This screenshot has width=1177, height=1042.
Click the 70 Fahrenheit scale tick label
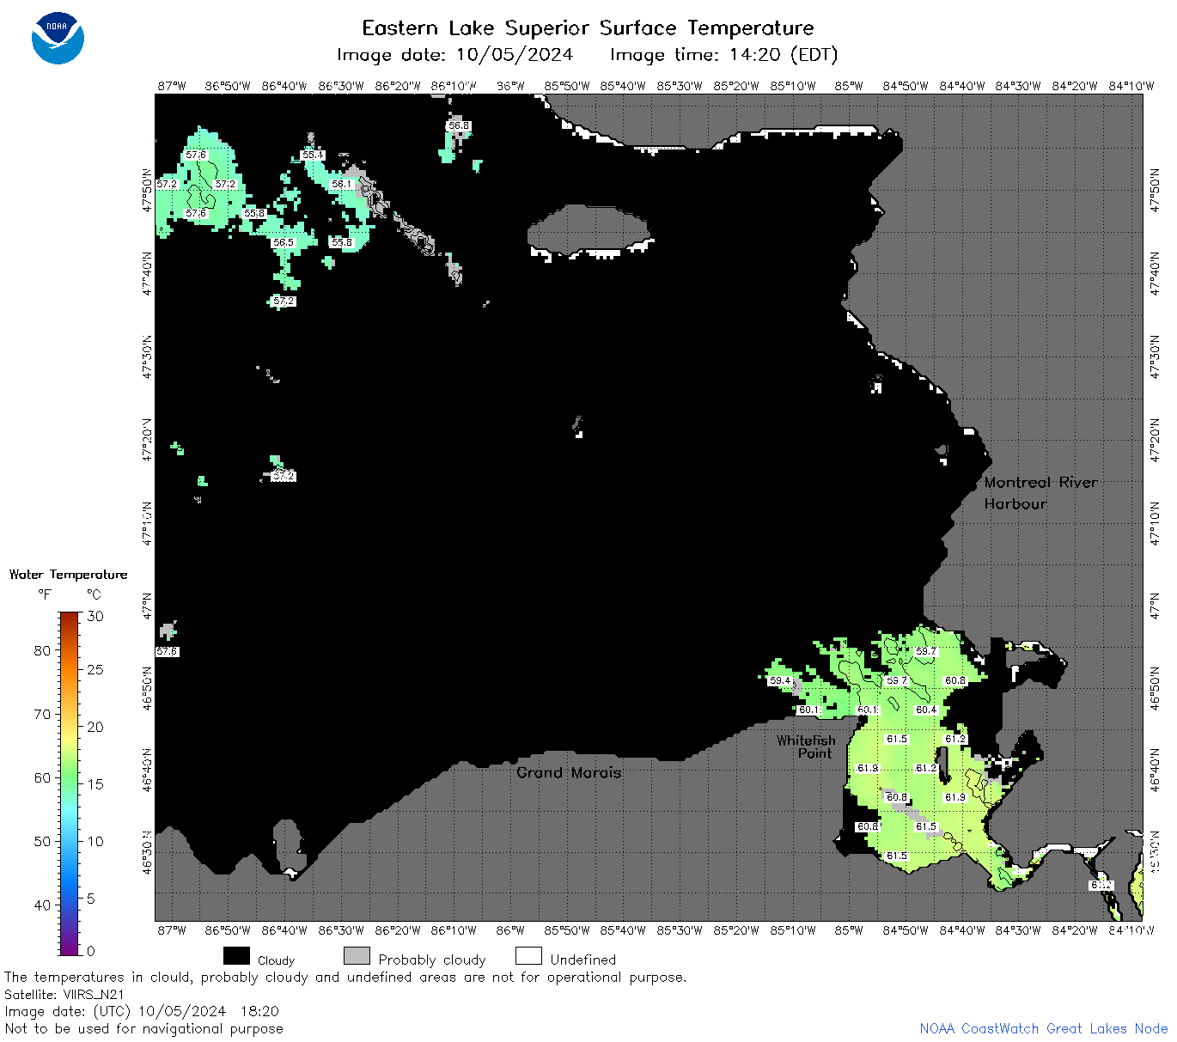pos(42,714)
